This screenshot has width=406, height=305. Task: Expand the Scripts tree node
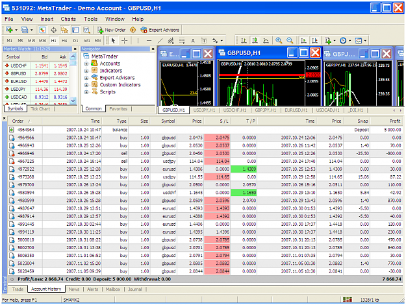coord(86,92)
